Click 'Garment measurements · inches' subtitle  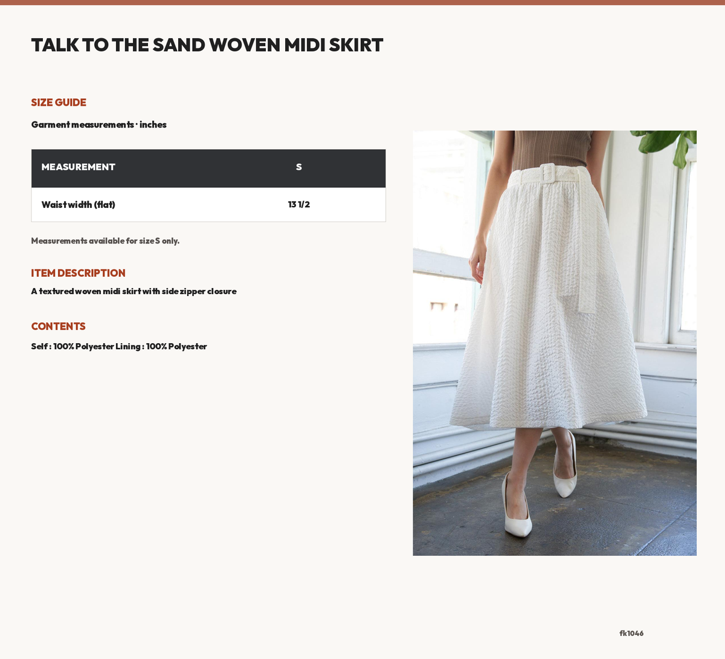click(x=99, y=124)
